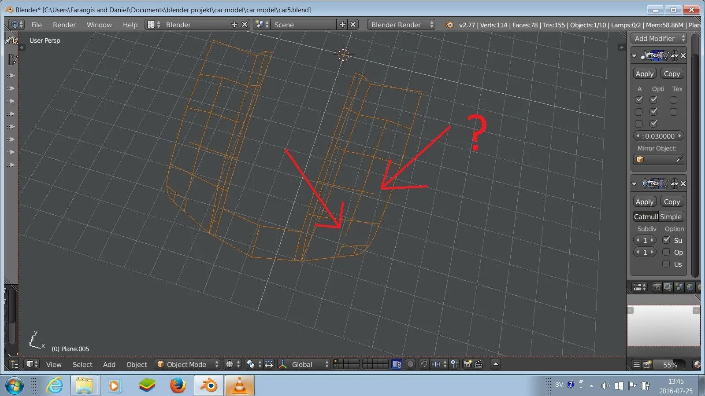Open the Render menu
The height and width of the screenshot is (396, 705).
click(x=64, y=25)
